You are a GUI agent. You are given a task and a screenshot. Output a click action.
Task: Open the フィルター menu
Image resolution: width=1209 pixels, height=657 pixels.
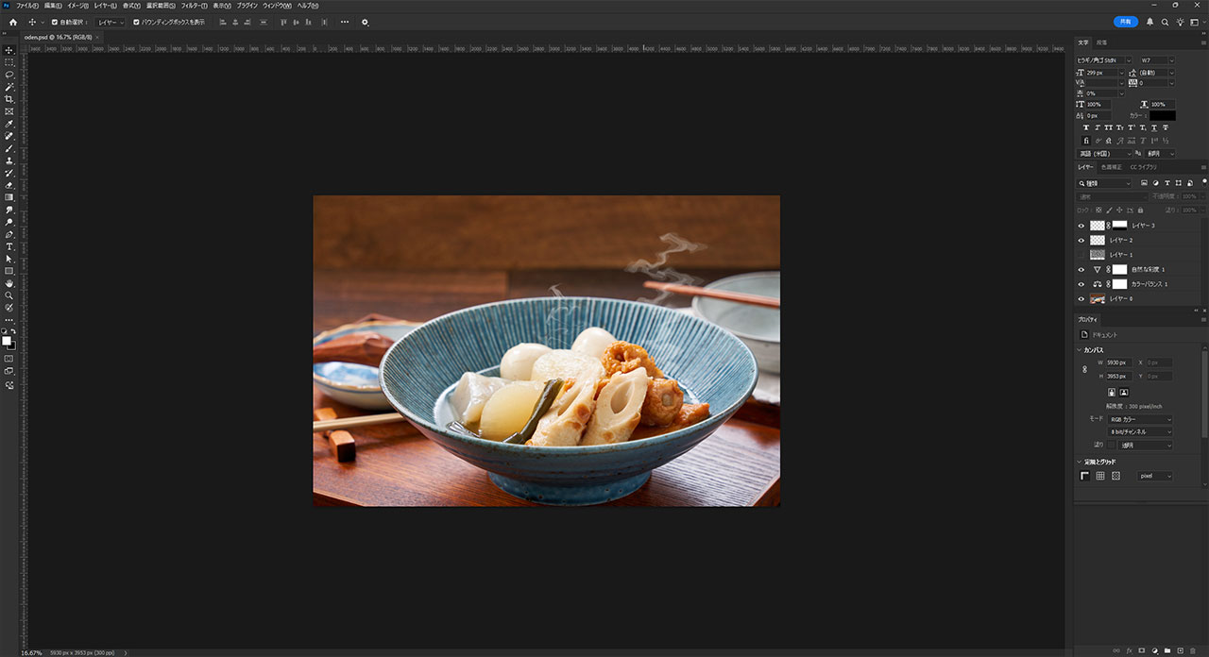pos(193,6)
